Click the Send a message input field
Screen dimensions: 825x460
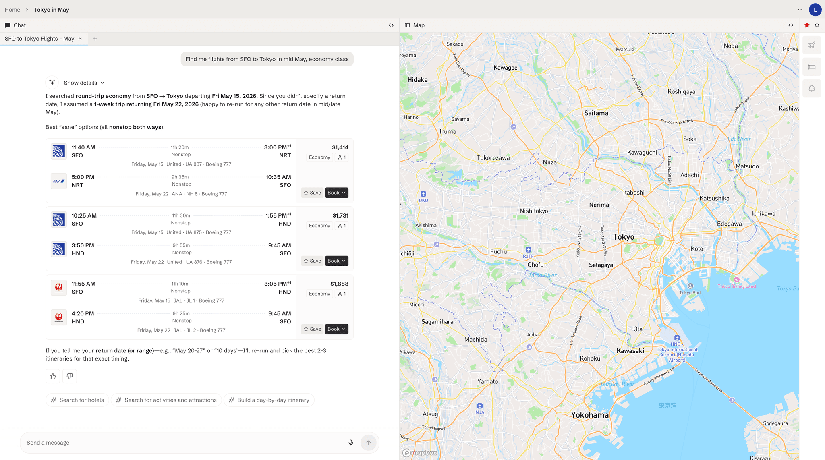[161, 442]
